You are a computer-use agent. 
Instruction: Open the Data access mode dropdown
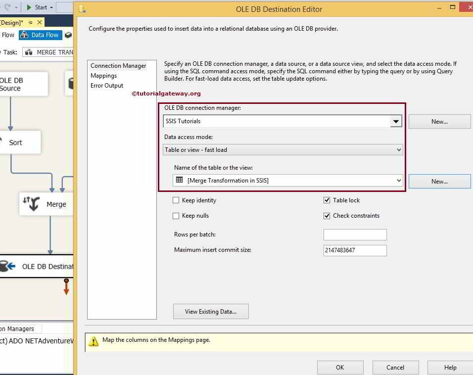399,149
